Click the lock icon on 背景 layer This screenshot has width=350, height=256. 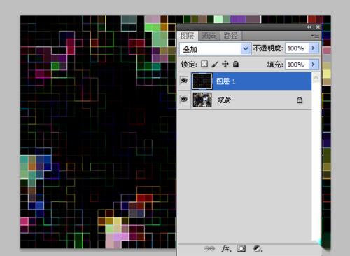coord(300,100)
